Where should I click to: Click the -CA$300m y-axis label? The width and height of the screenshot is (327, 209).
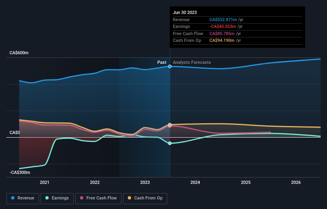[20, 172]
